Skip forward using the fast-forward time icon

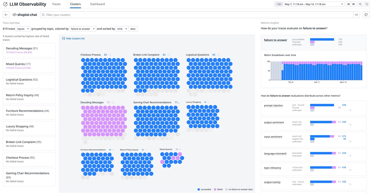pyautogui.click(x=353, y=4)
